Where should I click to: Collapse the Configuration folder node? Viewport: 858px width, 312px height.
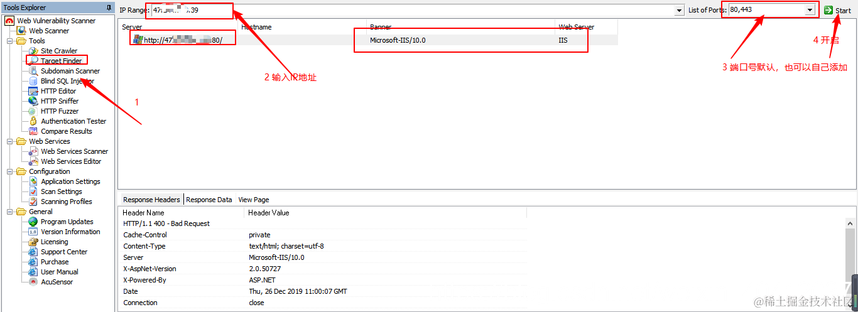[x=9, y=171]
